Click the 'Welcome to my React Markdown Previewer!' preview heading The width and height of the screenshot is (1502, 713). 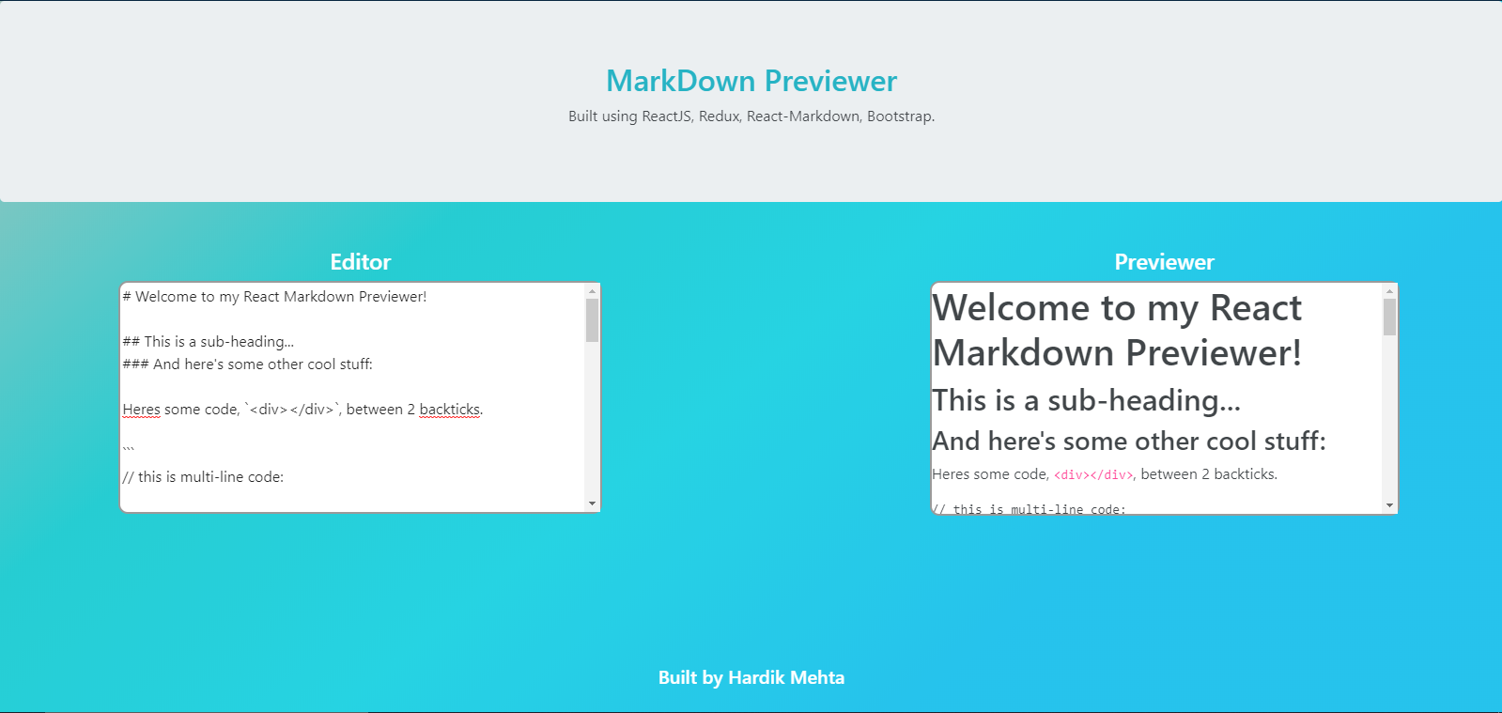pyautogui.click(x=1117, y=331)
